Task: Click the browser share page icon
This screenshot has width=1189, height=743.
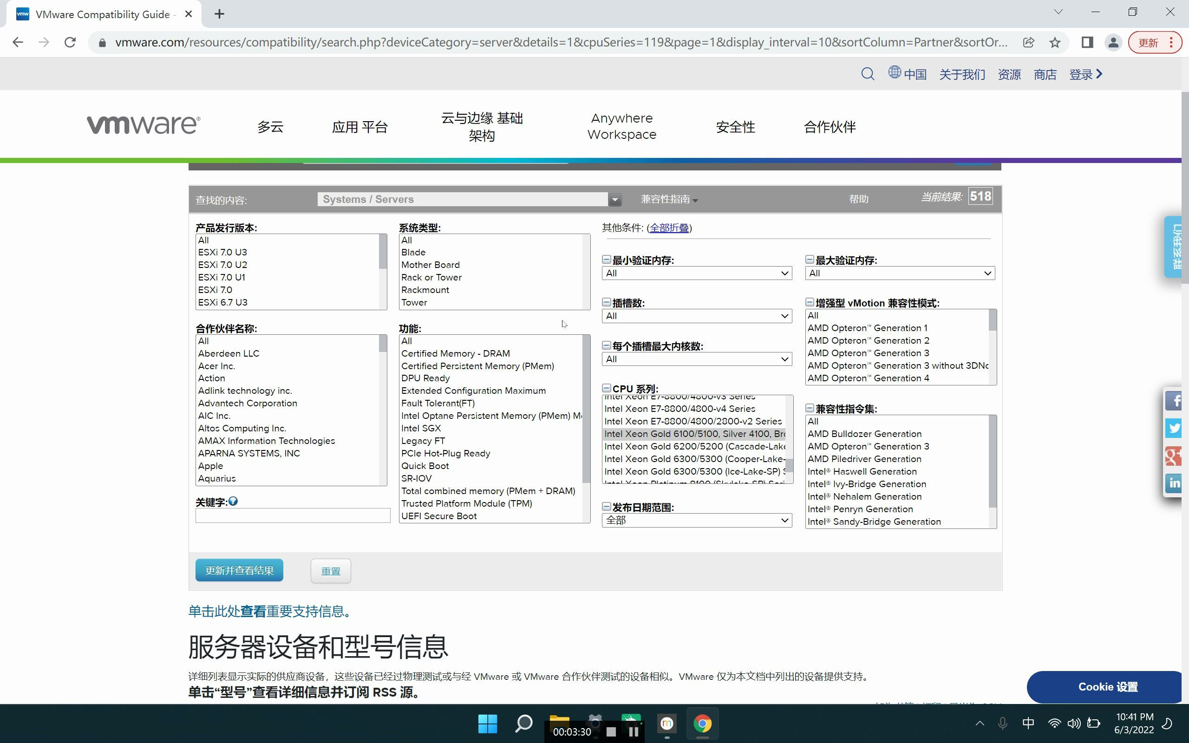Action: pos(1028,43)
